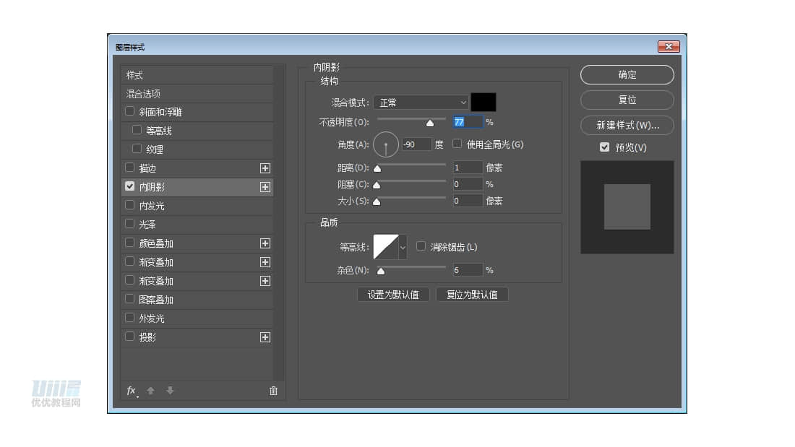The image size is (795, 447).
Task: Open the 等高线 contour picker arrow
Action: [x=403, y=247]
